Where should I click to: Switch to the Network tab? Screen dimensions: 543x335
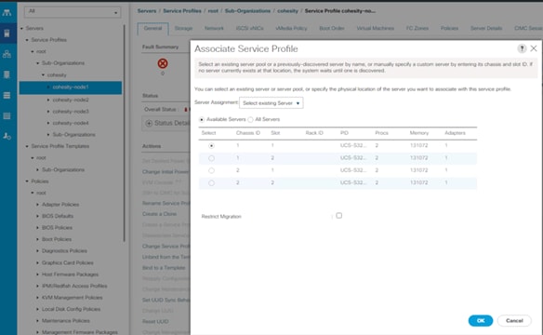coord(214,29)
